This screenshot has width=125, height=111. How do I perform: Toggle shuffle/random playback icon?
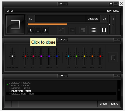[x=61, y=30]
